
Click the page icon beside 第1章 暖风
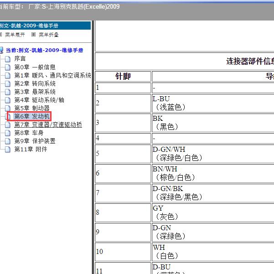point(7,76)
